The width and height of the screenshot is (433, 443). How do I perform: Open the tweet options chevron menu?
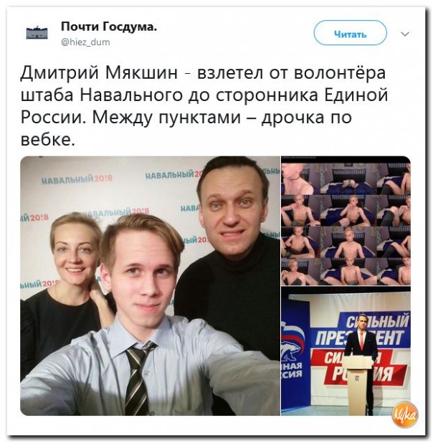tap(405, 34)
